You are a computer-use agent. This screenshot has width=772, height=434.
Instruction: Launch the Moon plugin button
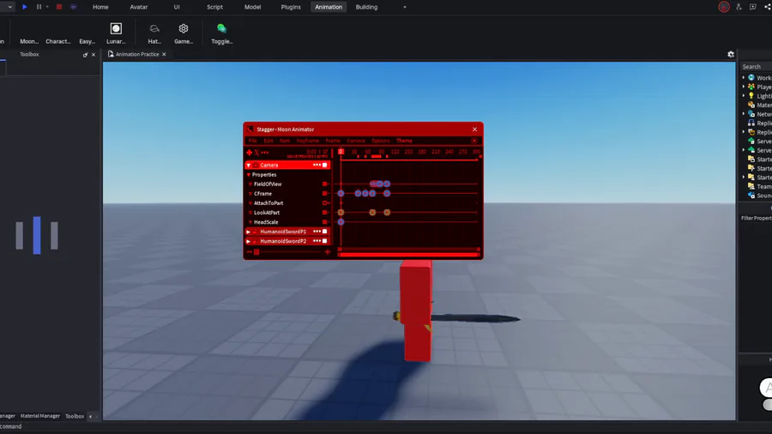[29, 41]
